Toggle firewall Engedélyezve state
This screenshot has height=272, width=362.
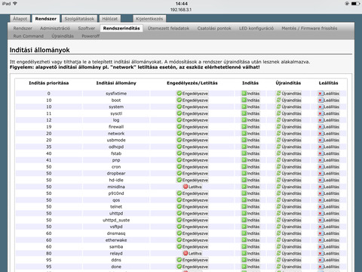192,127
